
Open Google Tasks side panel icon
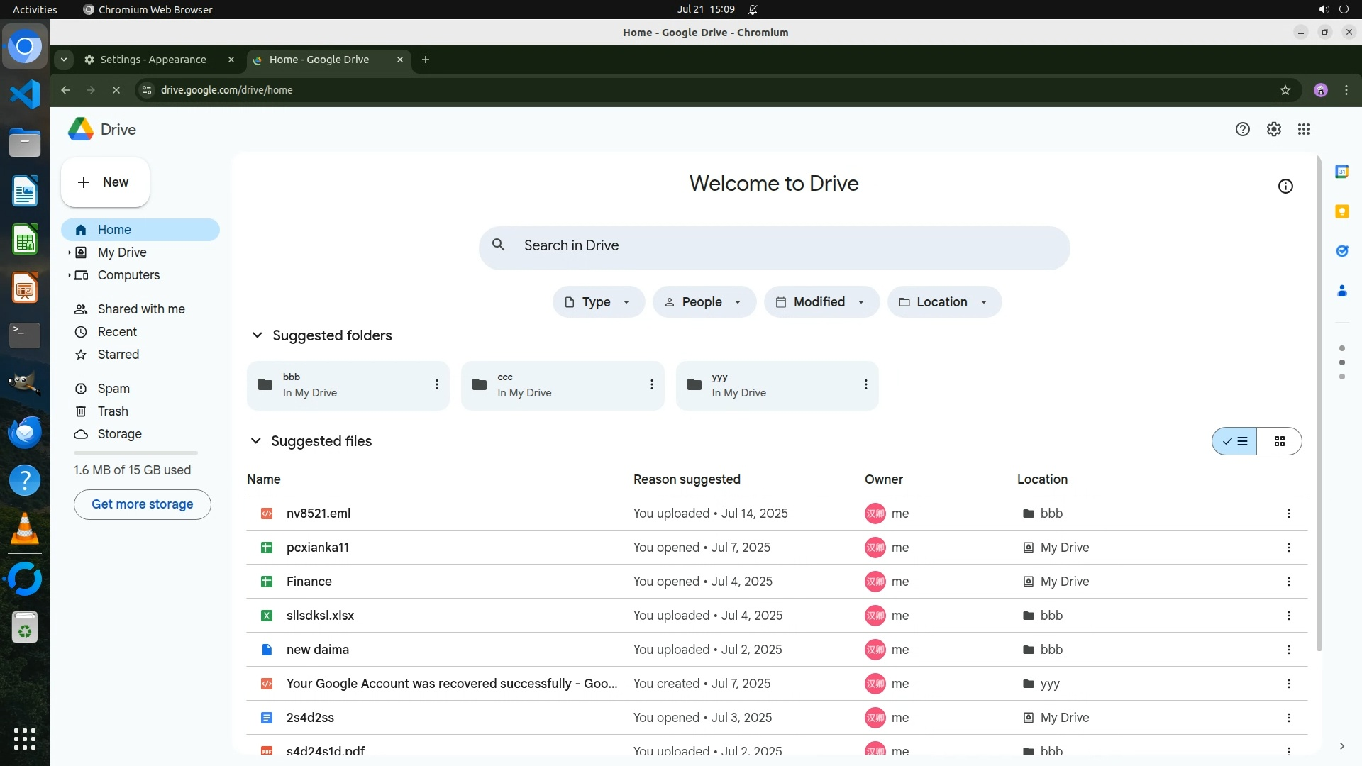point(1341,251)
